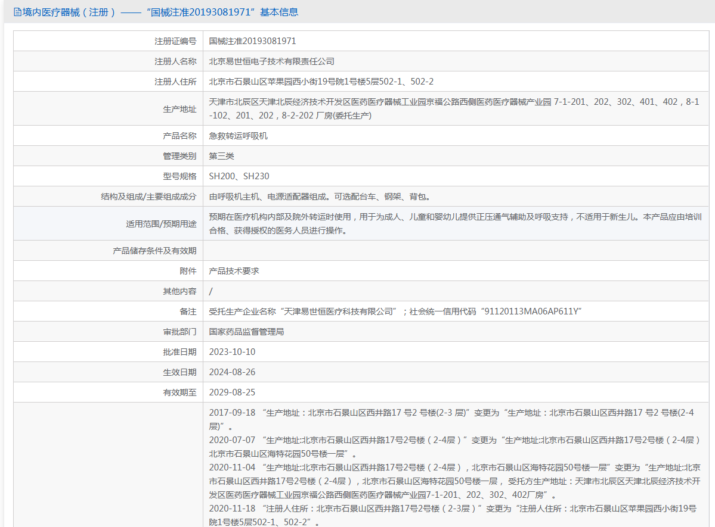Click the 2020-11-18 registrant address change entry

[452, 515]
